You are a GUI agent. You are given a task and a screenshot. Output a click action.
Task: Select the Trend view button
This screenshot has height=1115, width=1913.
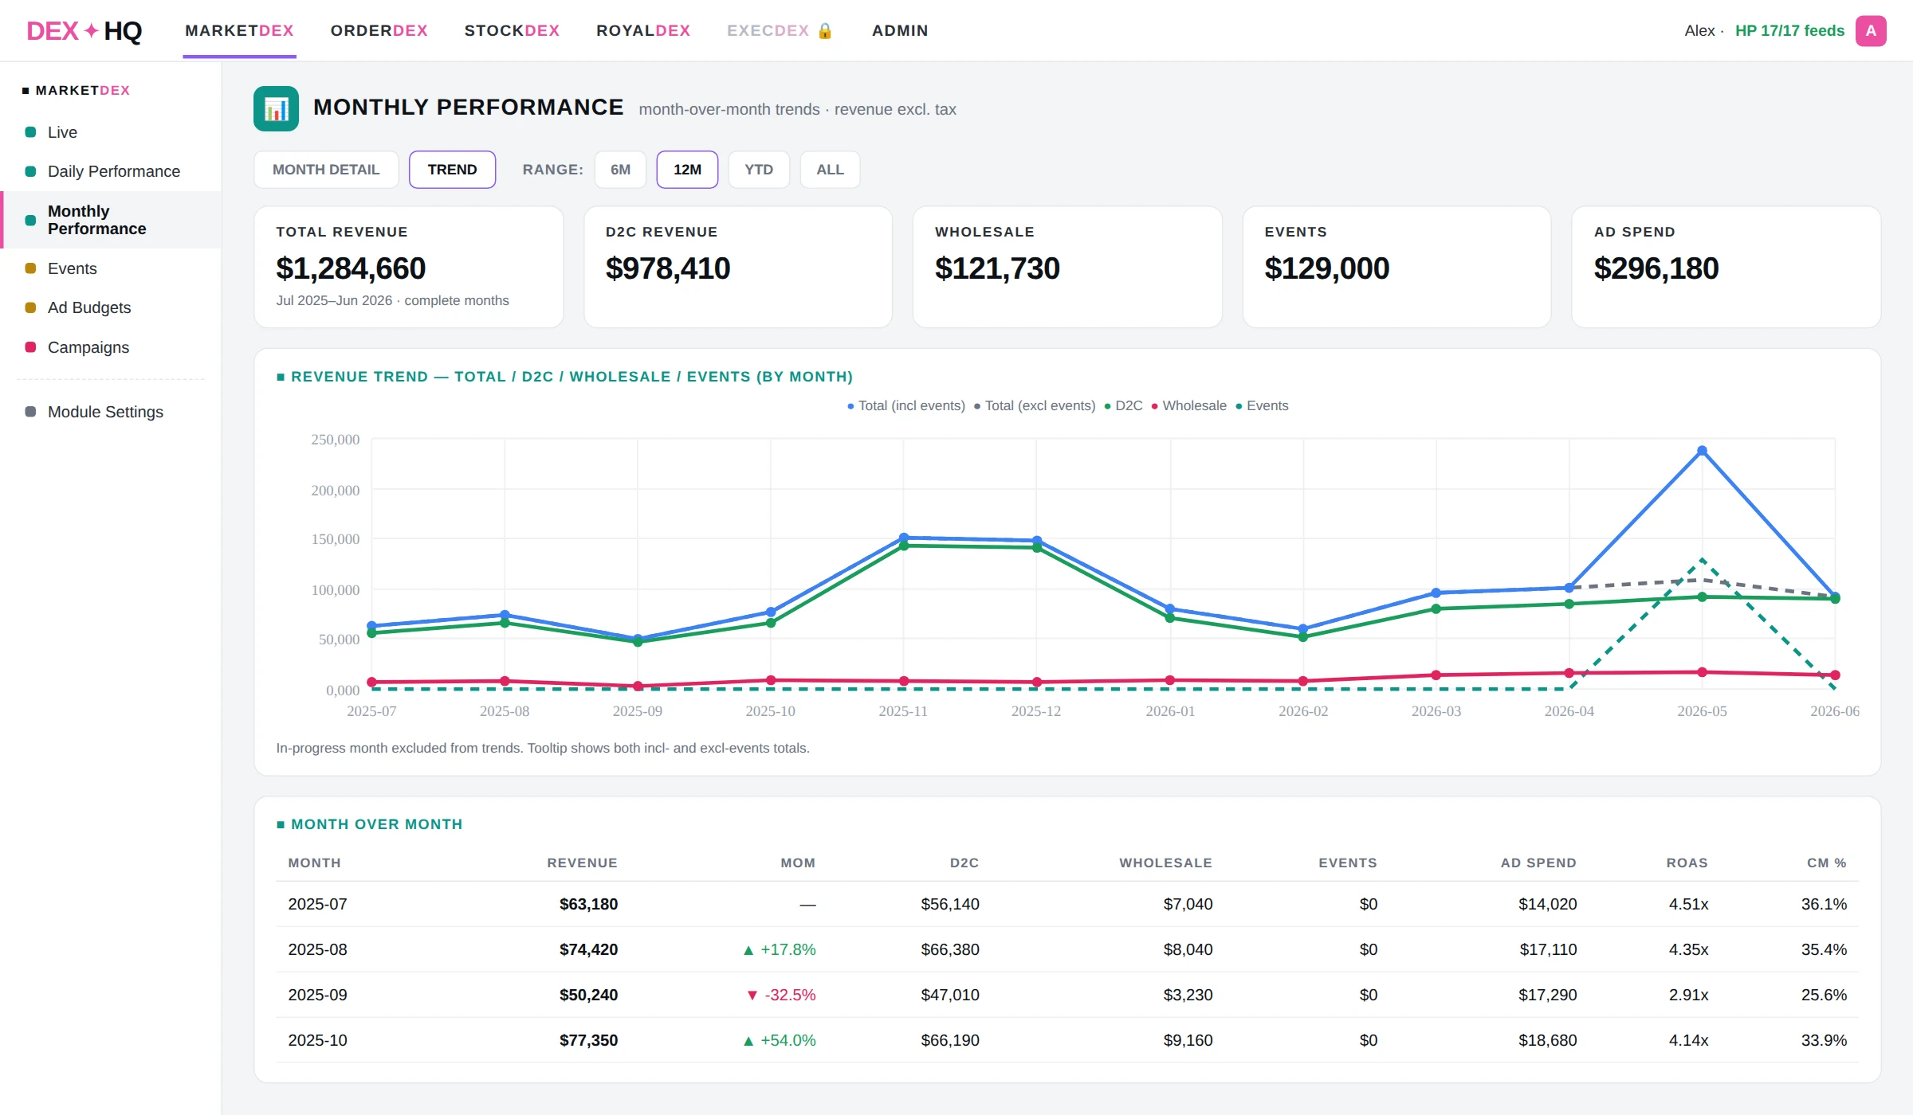click(452, 170)
